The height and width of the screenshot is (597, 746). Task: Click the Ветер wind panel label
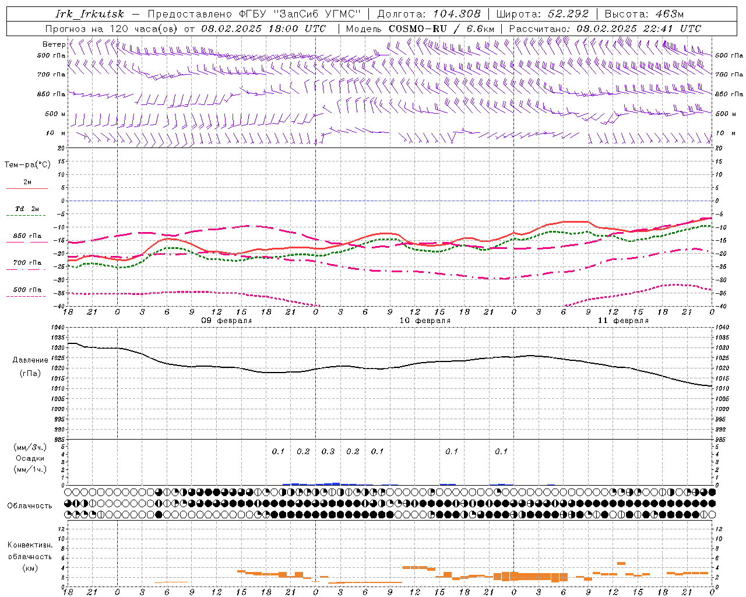point(54,44)
